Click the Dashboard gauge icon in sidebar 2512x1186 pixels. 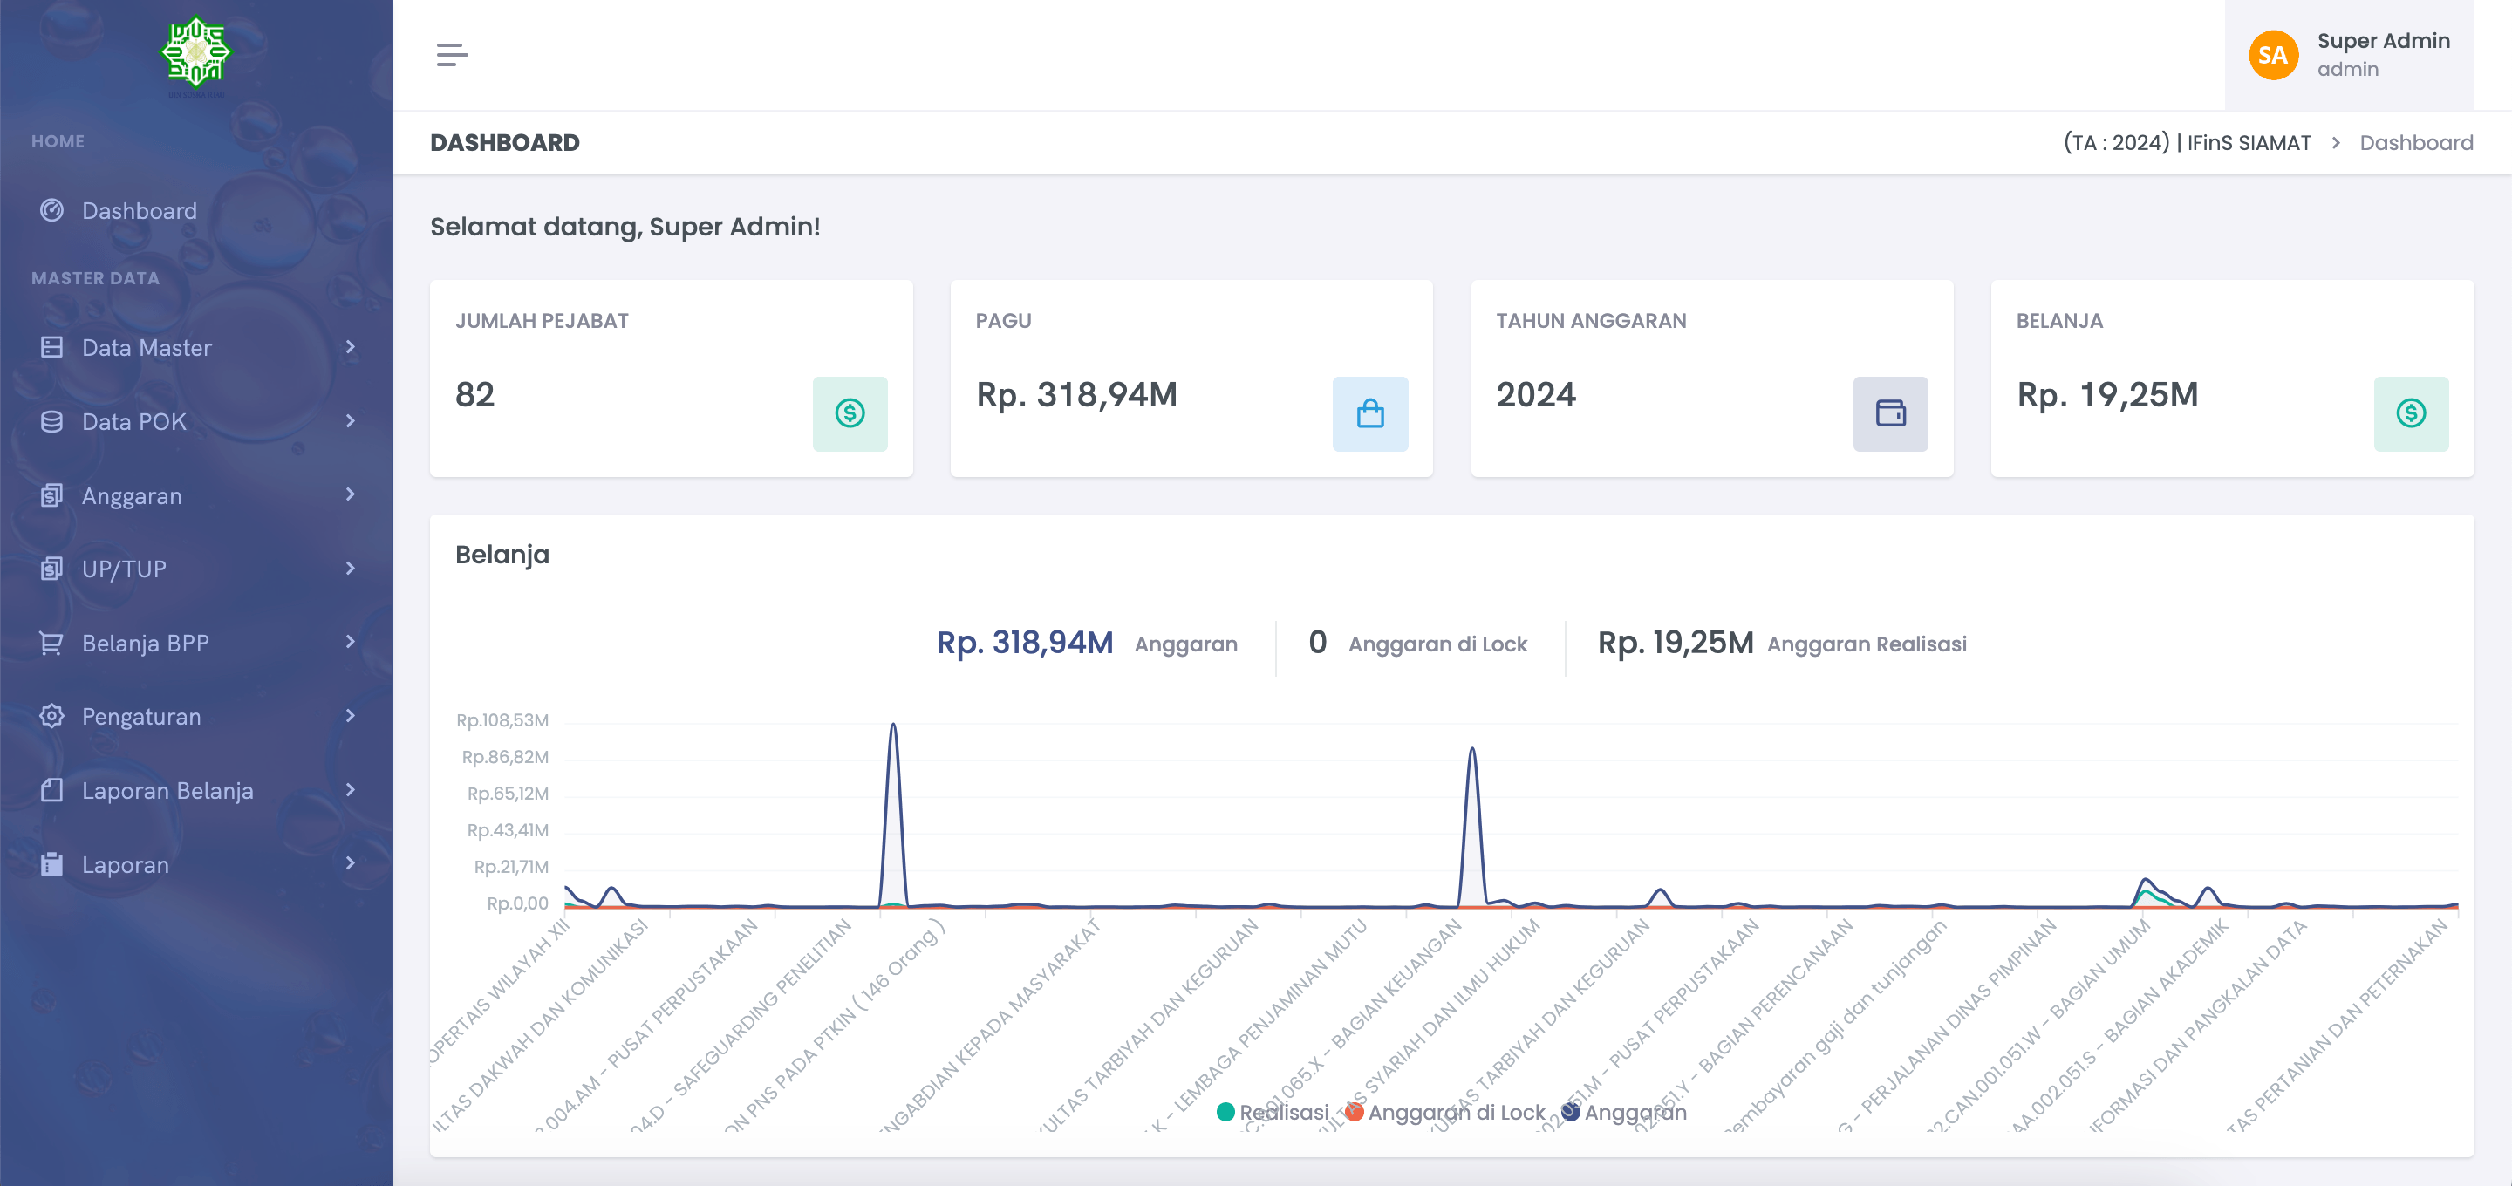tap(51, 209)
